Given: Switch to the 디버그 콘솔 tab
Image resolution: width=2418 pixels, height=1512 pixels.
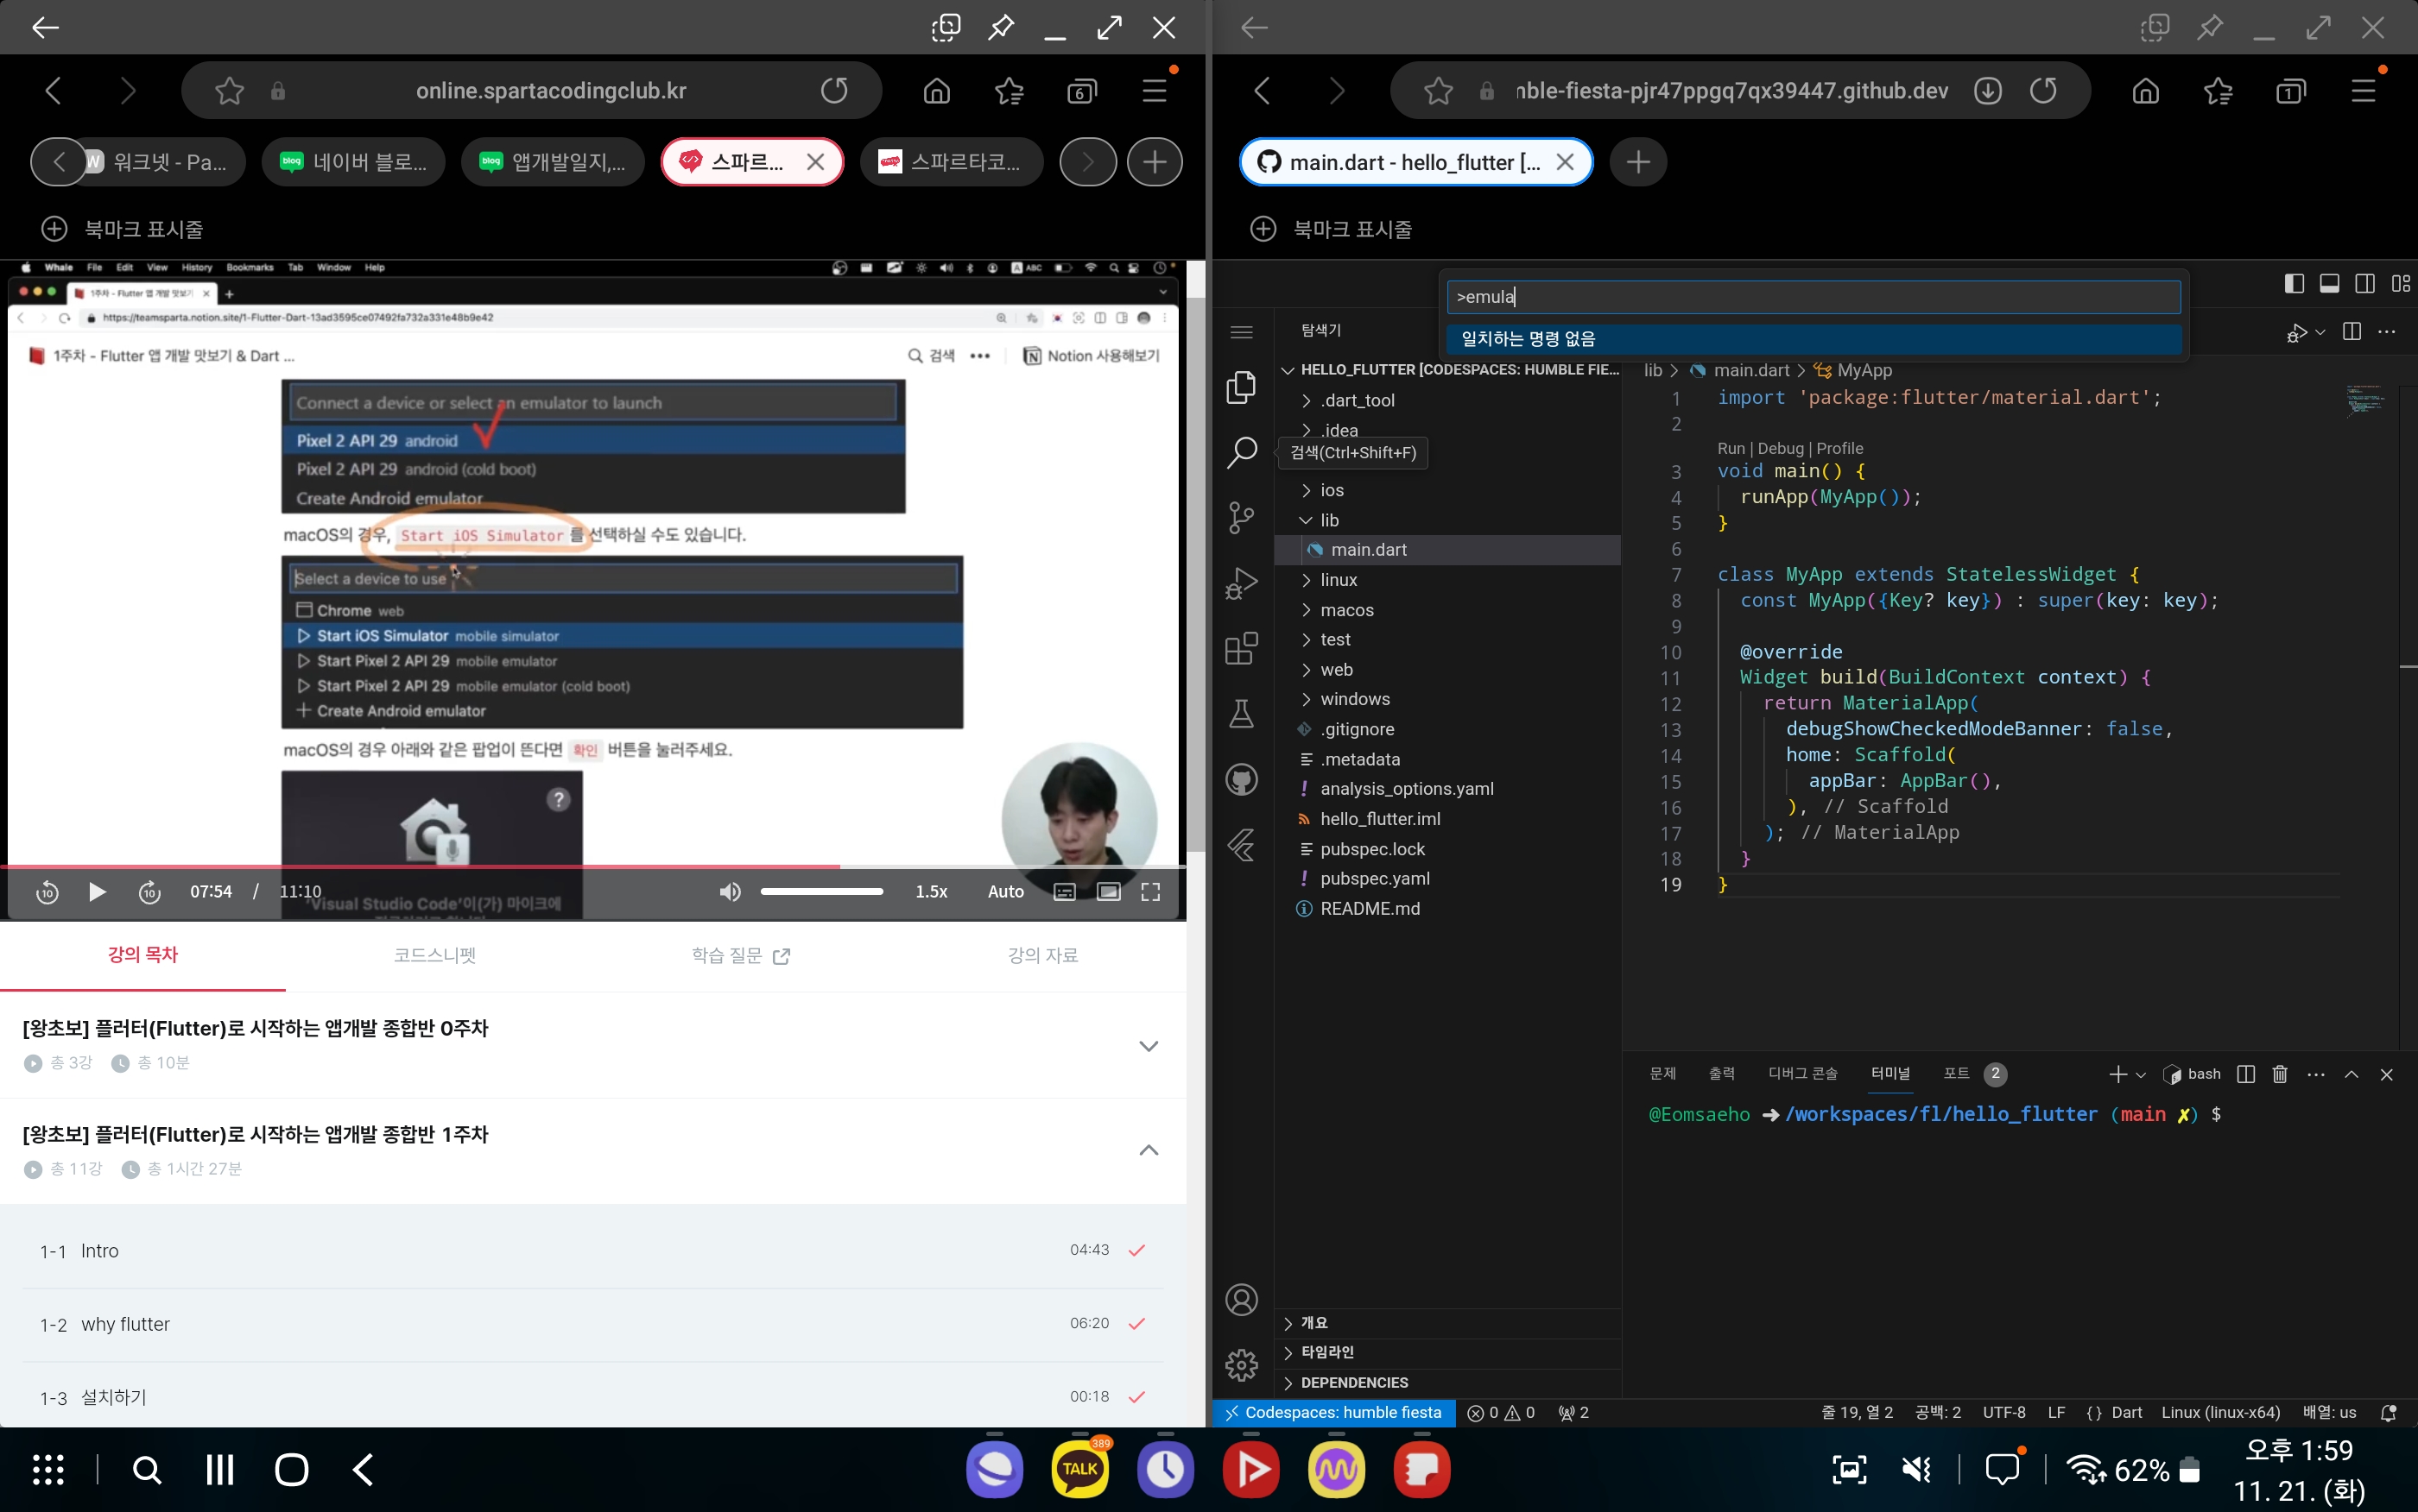Looking at the screenshot, I should (1803, 1074).
